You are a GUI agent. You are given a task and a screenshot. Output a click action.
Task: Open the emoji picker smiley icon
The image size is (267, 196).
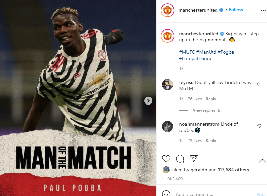click(166, 194)
